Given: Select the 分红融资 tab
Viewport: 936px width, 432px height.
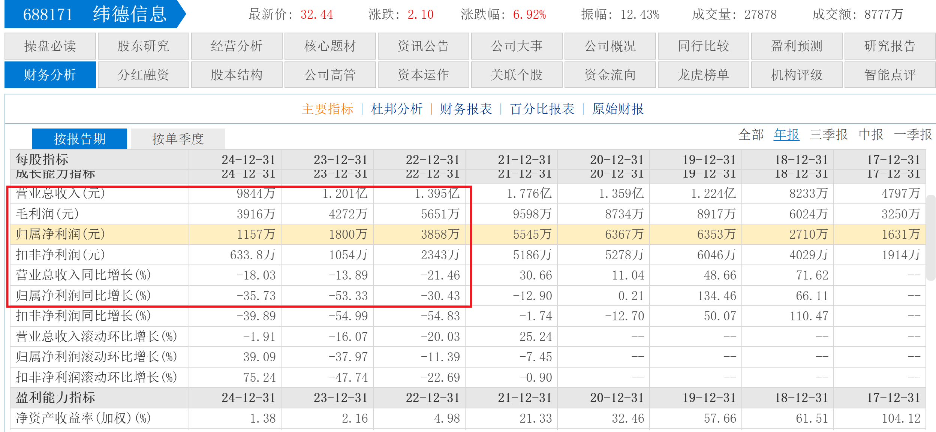Looking at the screenshot, I should 143,75.
